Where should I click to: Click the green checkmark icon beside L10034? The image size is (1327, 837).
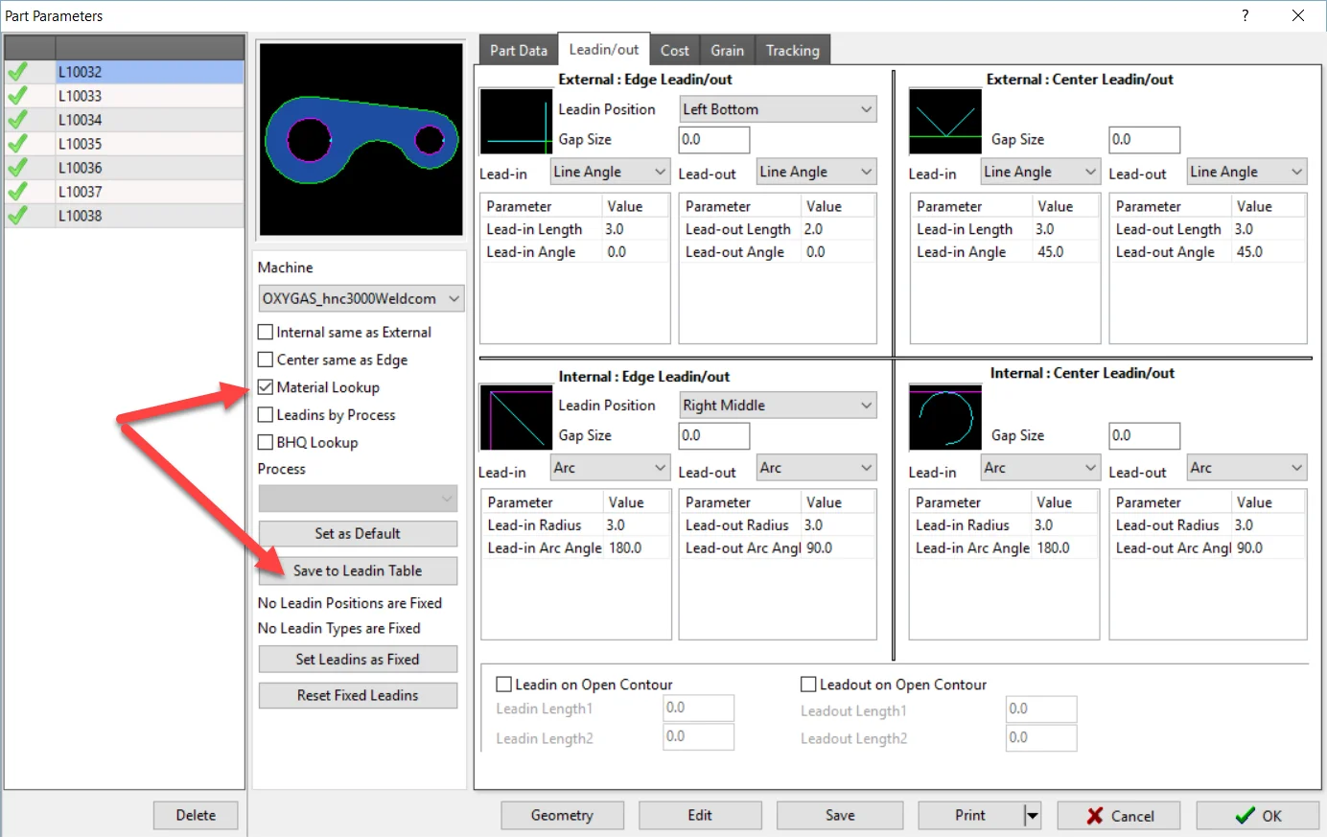click(x=17, y=120)
